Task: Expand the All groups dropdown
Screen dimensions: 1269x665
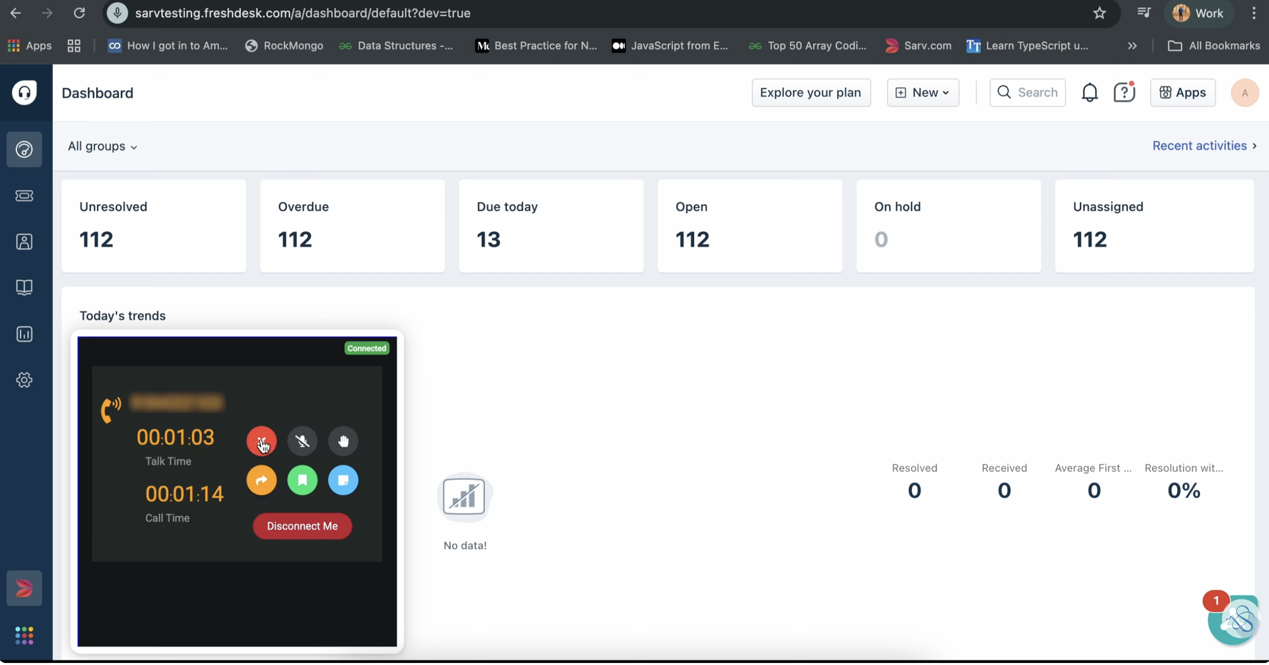Action: [102, 146]
